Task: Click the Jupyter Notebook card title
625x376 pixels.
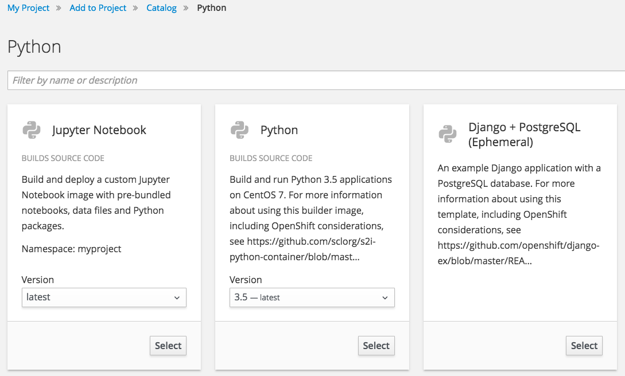Action: [99, 130]
